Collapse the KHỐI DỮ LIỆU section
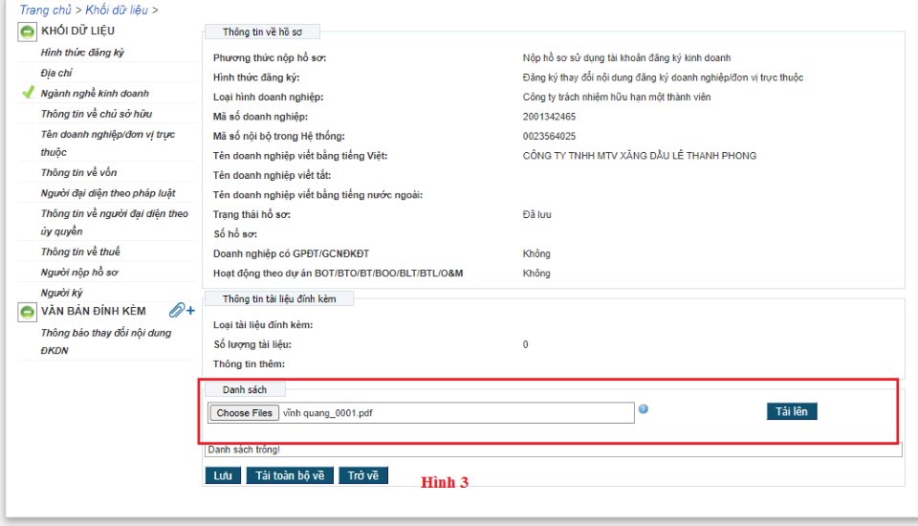 (x=27, y=32)
